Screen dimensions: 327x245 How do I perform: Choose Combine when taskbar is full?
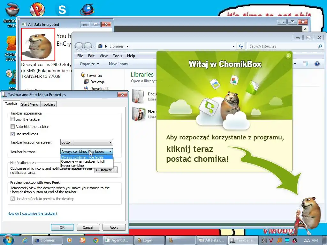pos(87,161)
